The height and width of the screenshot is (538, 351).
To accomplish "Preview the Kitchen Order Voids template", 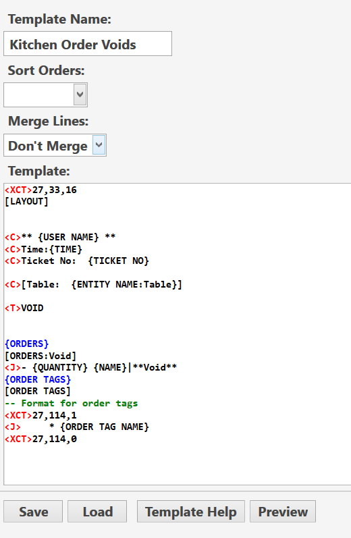I will 283,511.
